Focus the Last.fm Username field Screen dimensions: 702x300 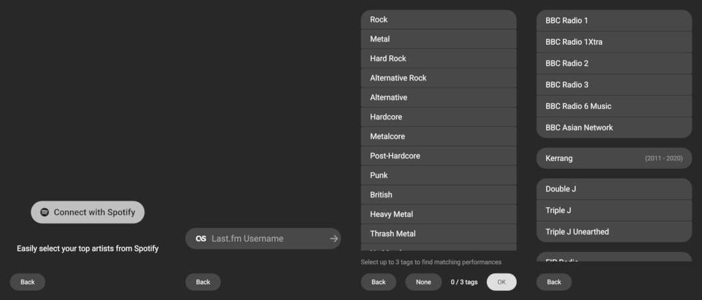click(263, 239)
